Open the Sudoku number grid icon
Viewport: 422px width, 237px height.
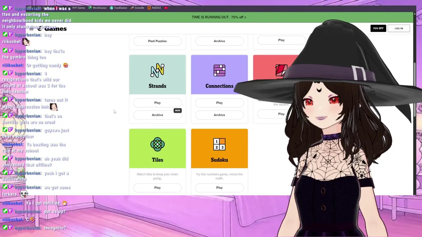[219, 145]
